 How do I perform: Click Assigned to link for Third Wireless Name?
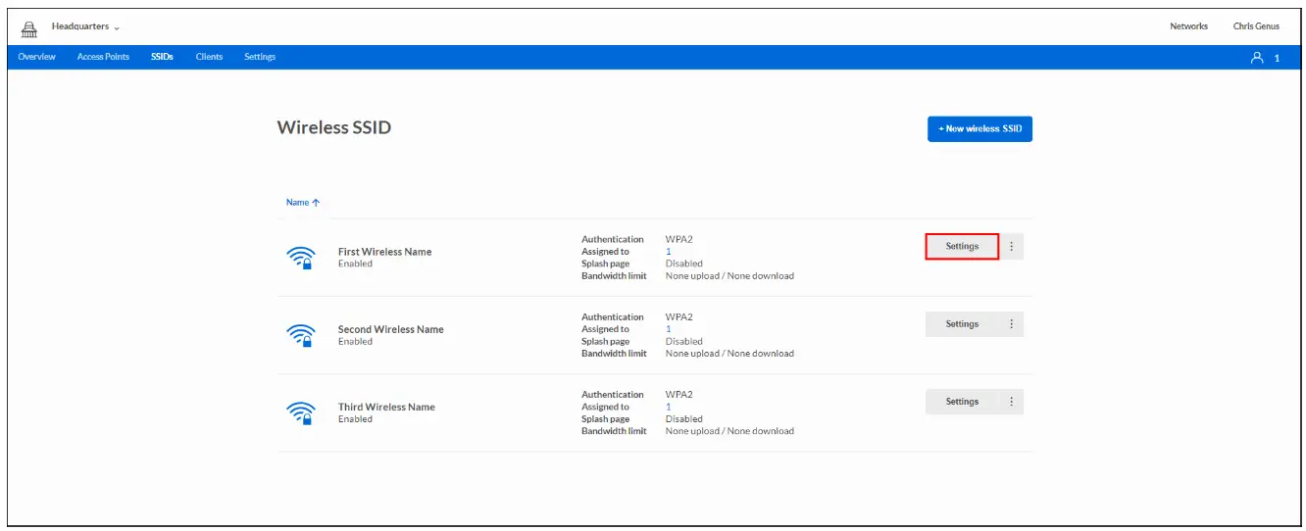669,407
